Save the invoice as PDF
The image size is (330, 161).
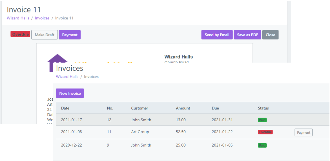(247, 35)
